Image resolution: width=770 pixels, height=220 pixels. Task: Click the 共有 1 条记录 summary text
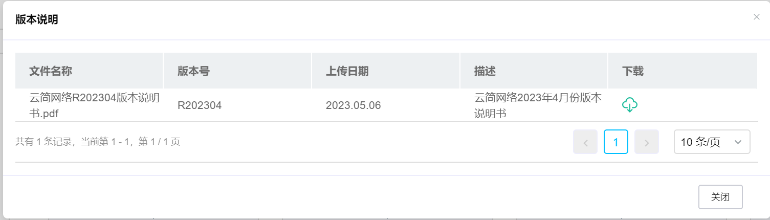pyautogui.click(x=97, y=142)
